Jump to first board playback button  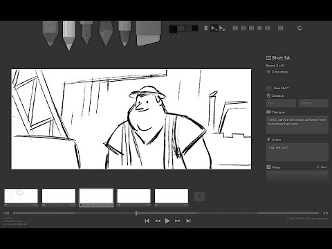pyautogui.click(x=147, y=221)
